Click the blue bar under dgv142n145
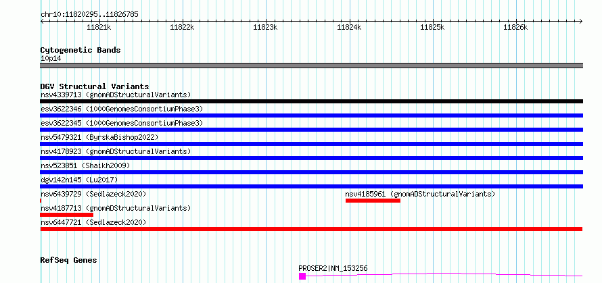Viewport: 602px width, 283px height. (x=311, y=186)
